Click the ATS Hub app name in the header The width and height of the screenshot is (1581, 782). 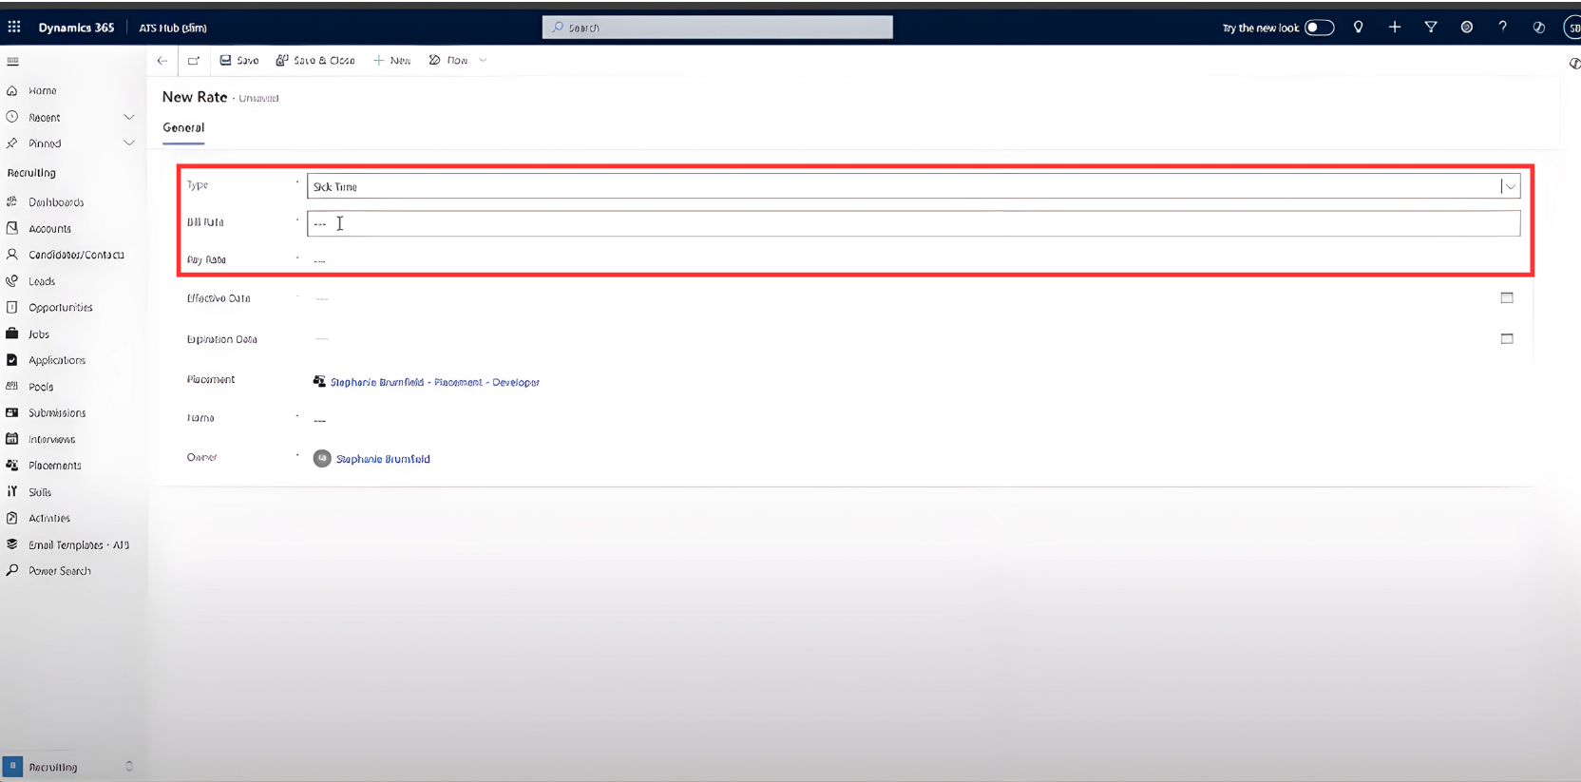[173, 28]
